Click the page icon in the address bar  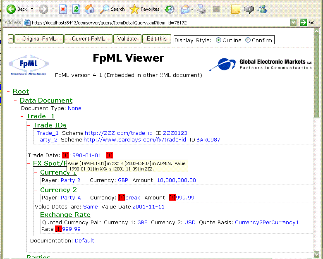coord(27,22)
